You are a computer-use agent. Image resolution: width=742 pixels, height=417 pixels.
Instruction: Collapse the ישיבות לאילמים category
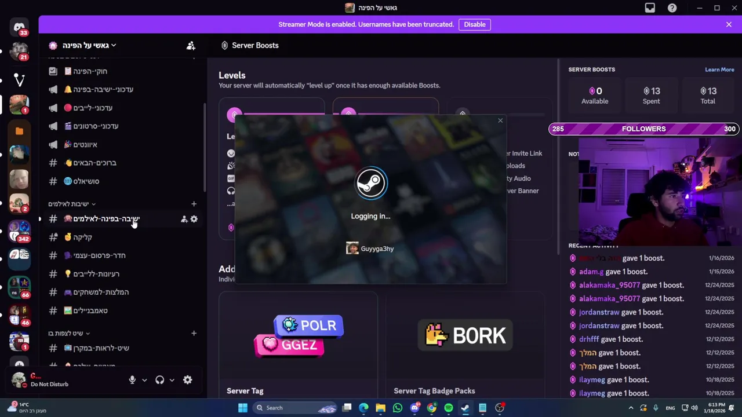point(71,204)
